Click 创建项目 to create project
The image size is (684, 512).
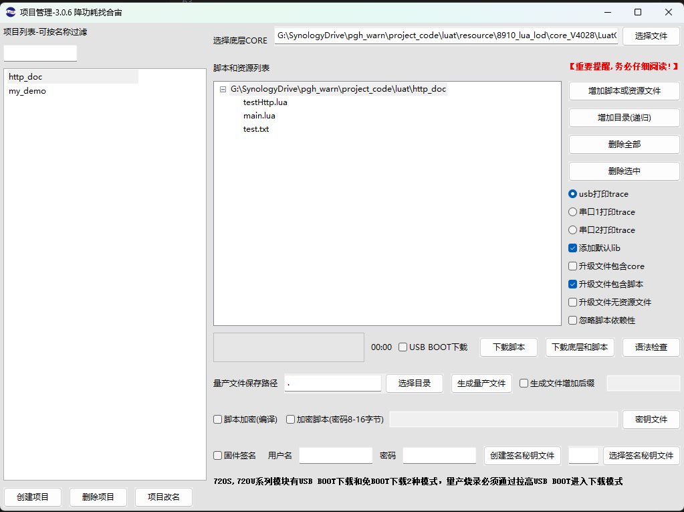33,497
